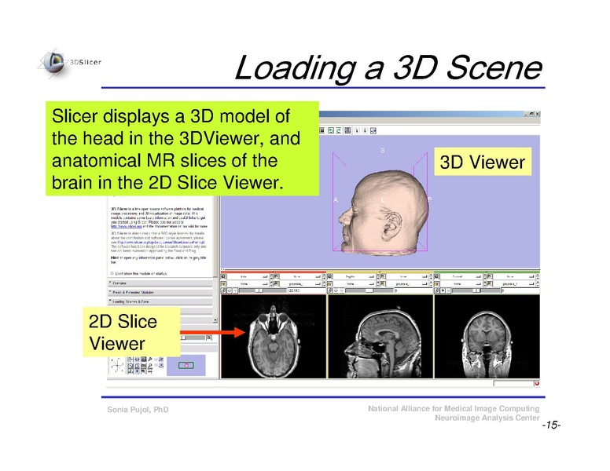
Task: Click the coronal brain slice image
Action: (x=487, y=338)
